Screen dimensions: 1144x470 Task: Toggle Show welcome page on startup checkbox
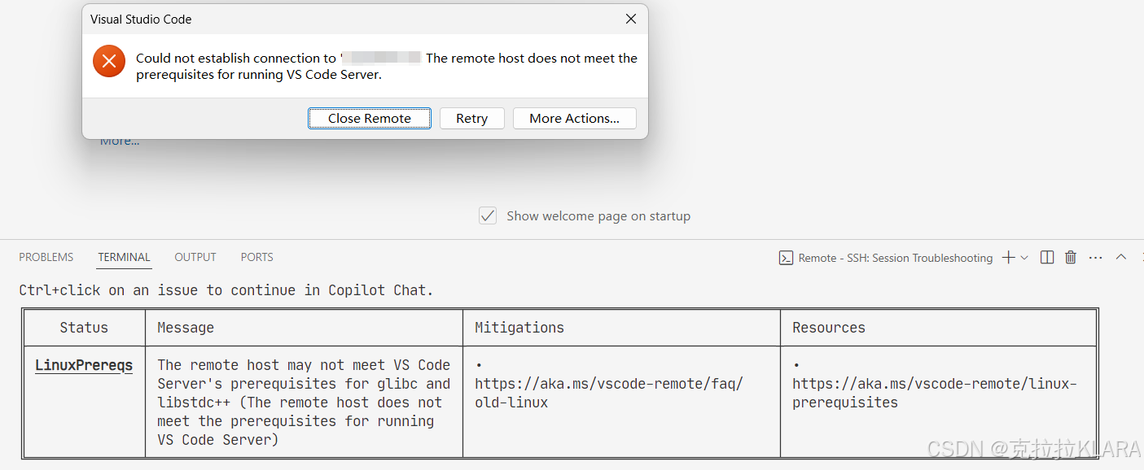(x=488, y=216)
